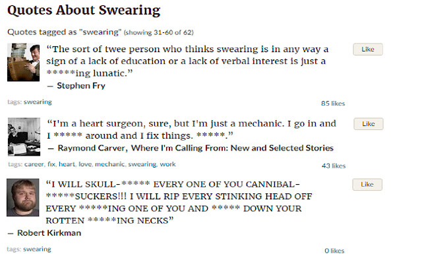Select the fix tag
The width and height of the screenshot is (422, 264).
(51, 164)
